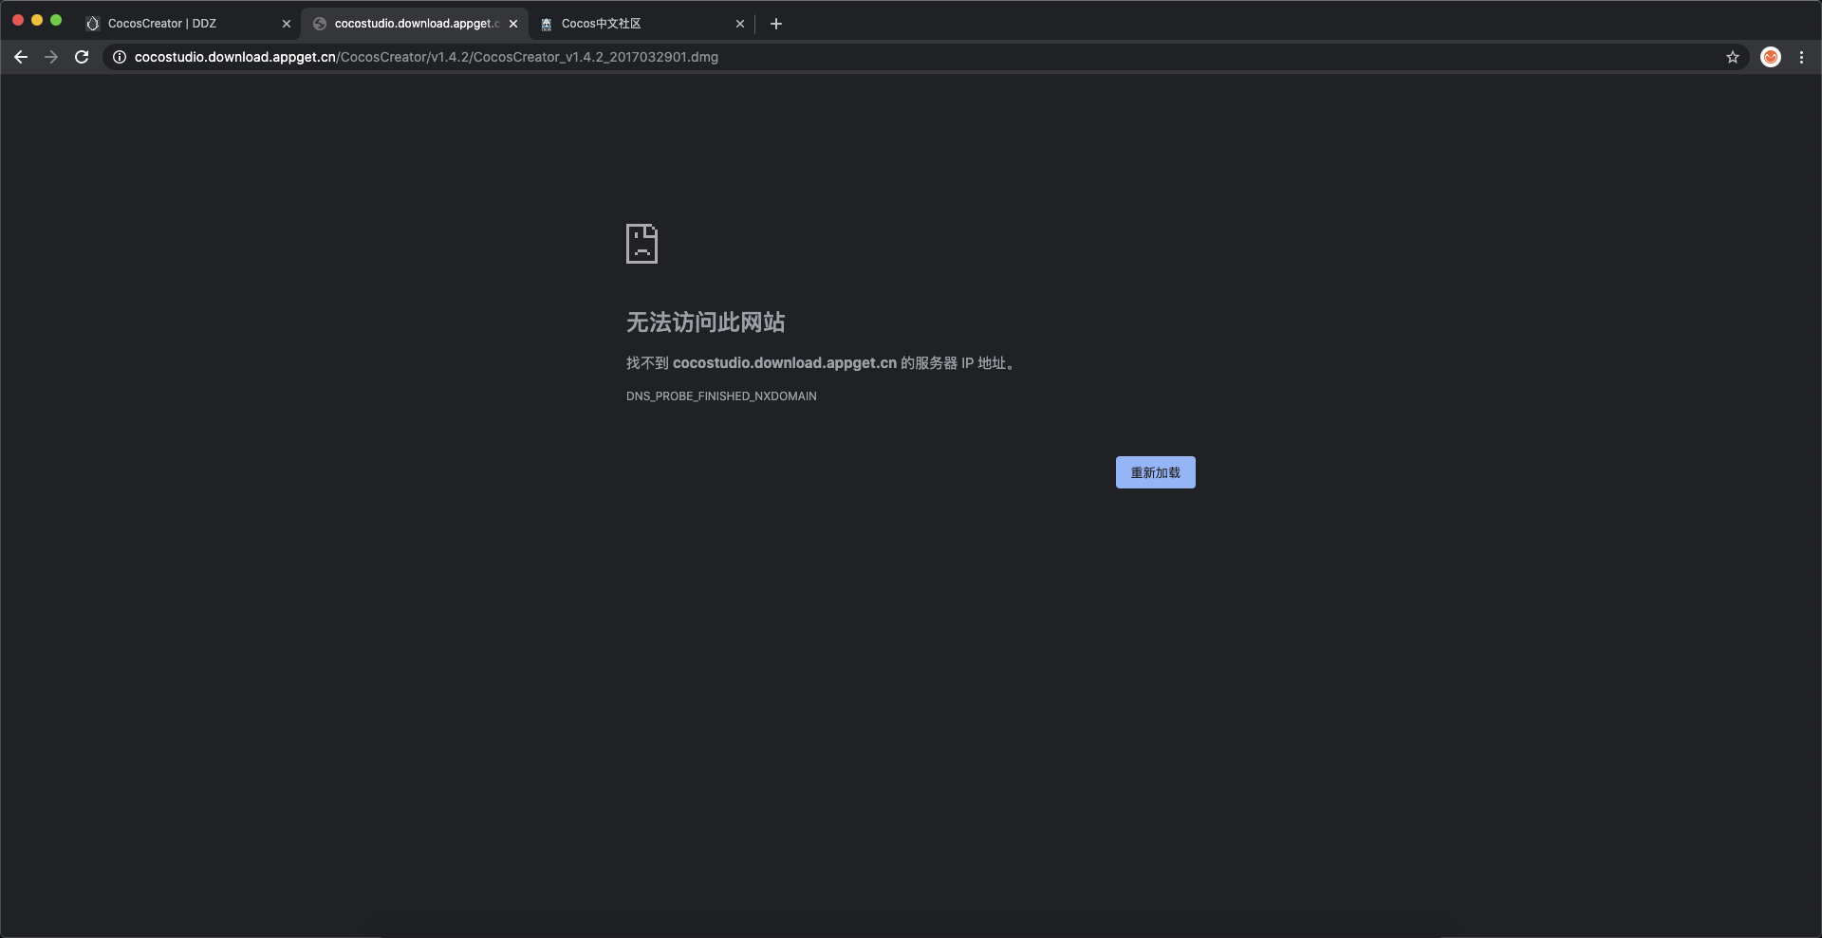Image resolution: width=1822 pixels, height=938 pixels.
Task: Click the sad page error icon
Action: click(642, 244)
